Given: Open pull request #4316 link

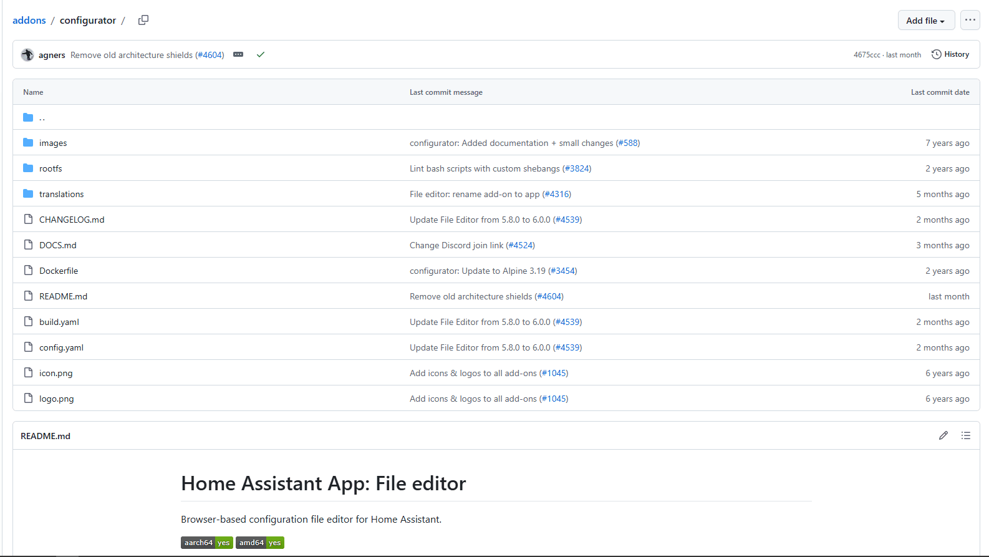Looking at the screenshot, I should tap(557, 195).
